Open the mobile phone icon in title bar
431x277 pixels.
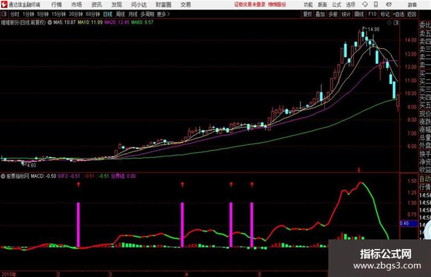point(376,5)
